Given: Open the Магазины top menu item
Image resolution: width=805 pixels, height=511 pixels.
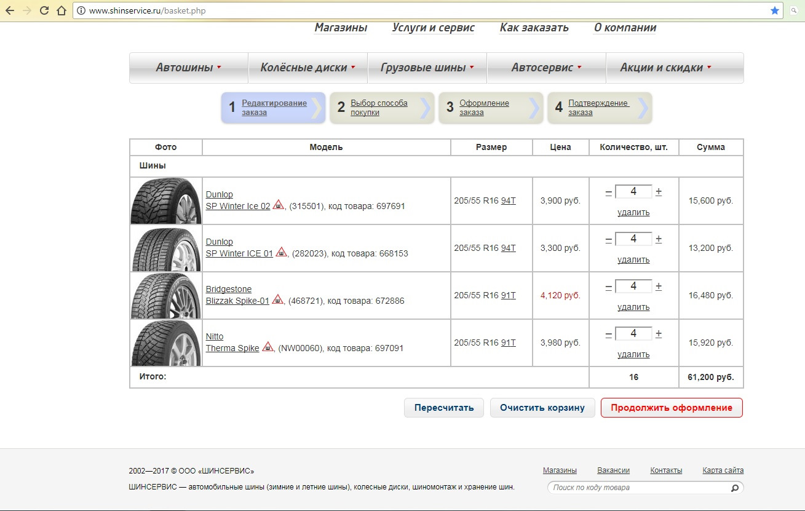Looking at the screenshot, I should 341,28.
